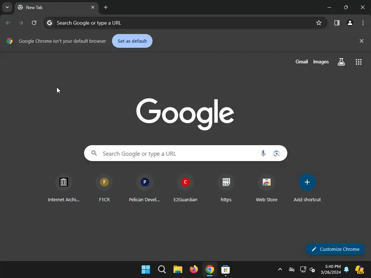Open the E2Guardian shortcut
Image resolution: width=371 pixels, height=278 pixels.
pos(185,188)
